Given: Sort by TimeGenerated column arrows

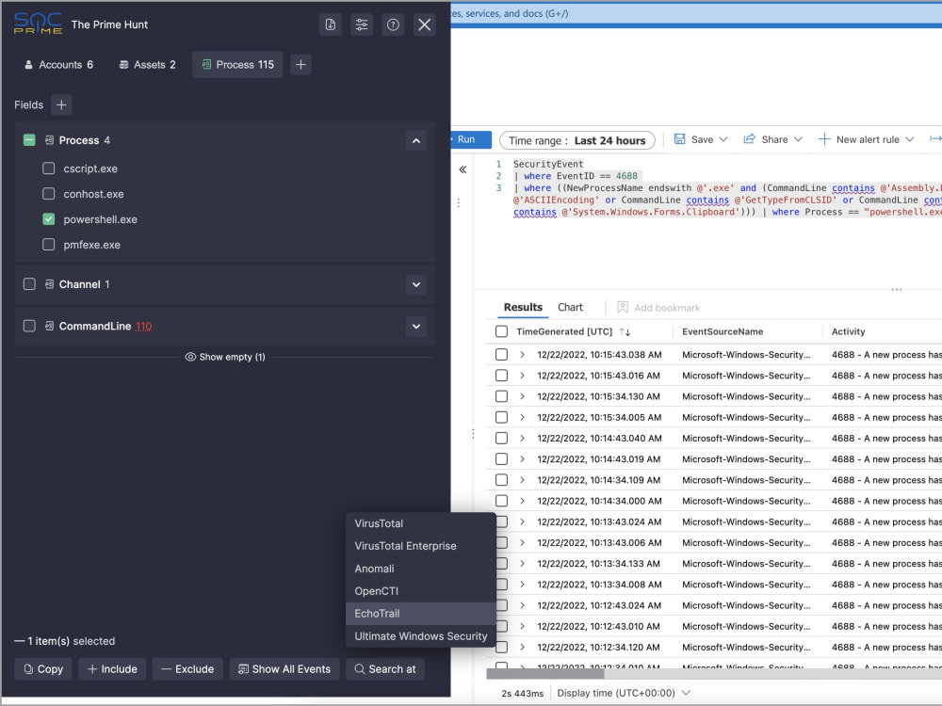Looking at the screenshot, I should [x=625, y=332].
